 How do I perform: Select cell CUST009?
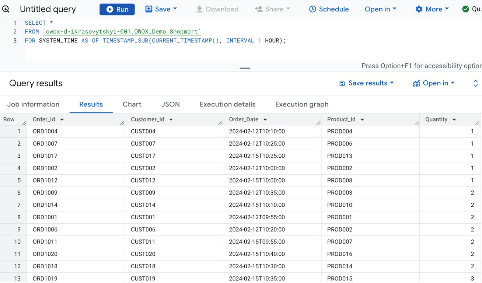click(174, 193)
